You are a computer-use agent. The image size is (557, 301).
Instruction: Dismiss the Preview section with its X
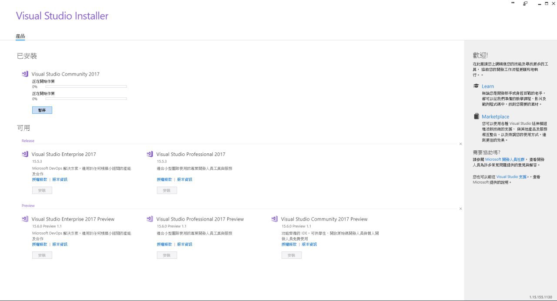click(x=460, y=208)
